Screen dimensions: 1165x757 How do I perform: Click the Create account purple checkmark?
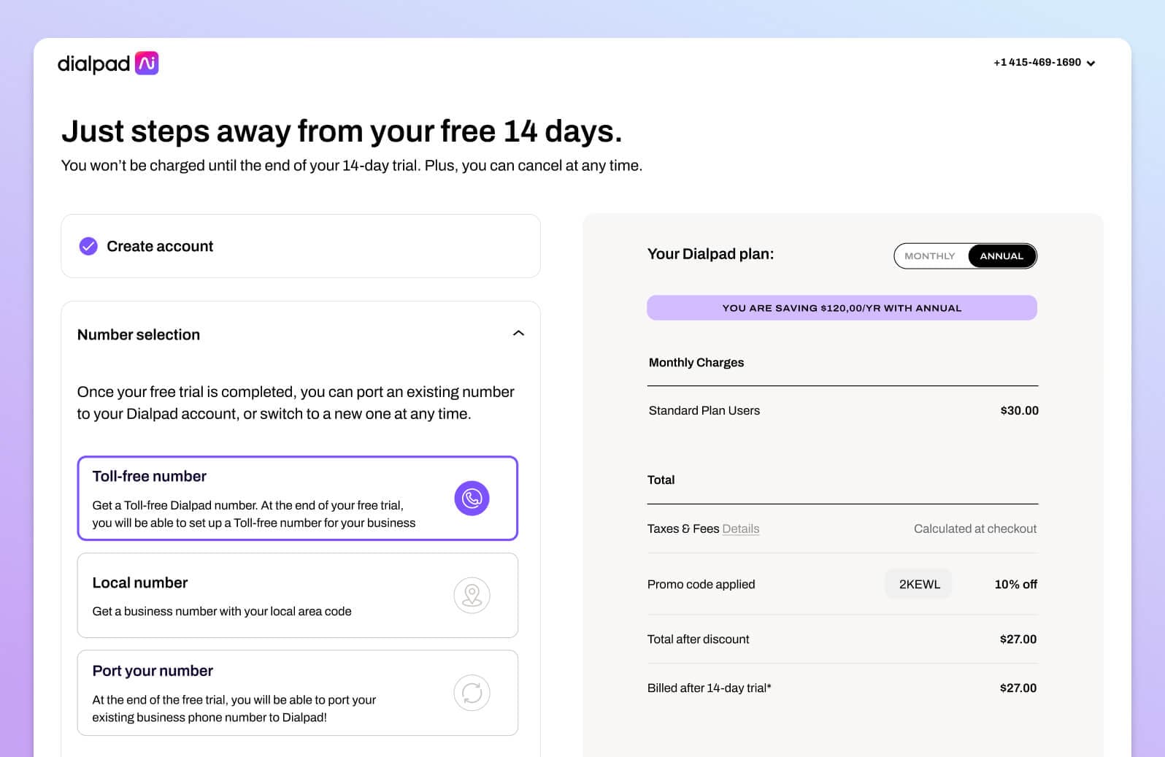88,246
